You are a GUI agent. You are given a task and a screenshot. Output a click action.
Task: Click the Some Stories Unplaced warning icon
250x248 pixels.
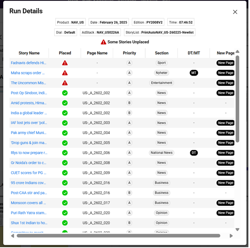[103, 42]
